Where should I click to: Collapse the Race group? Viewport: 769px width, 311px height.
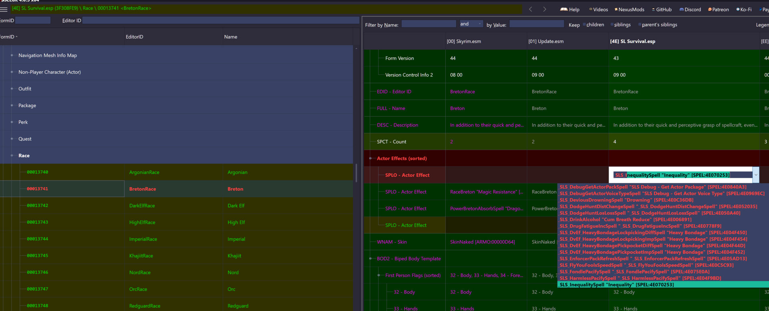12,156
